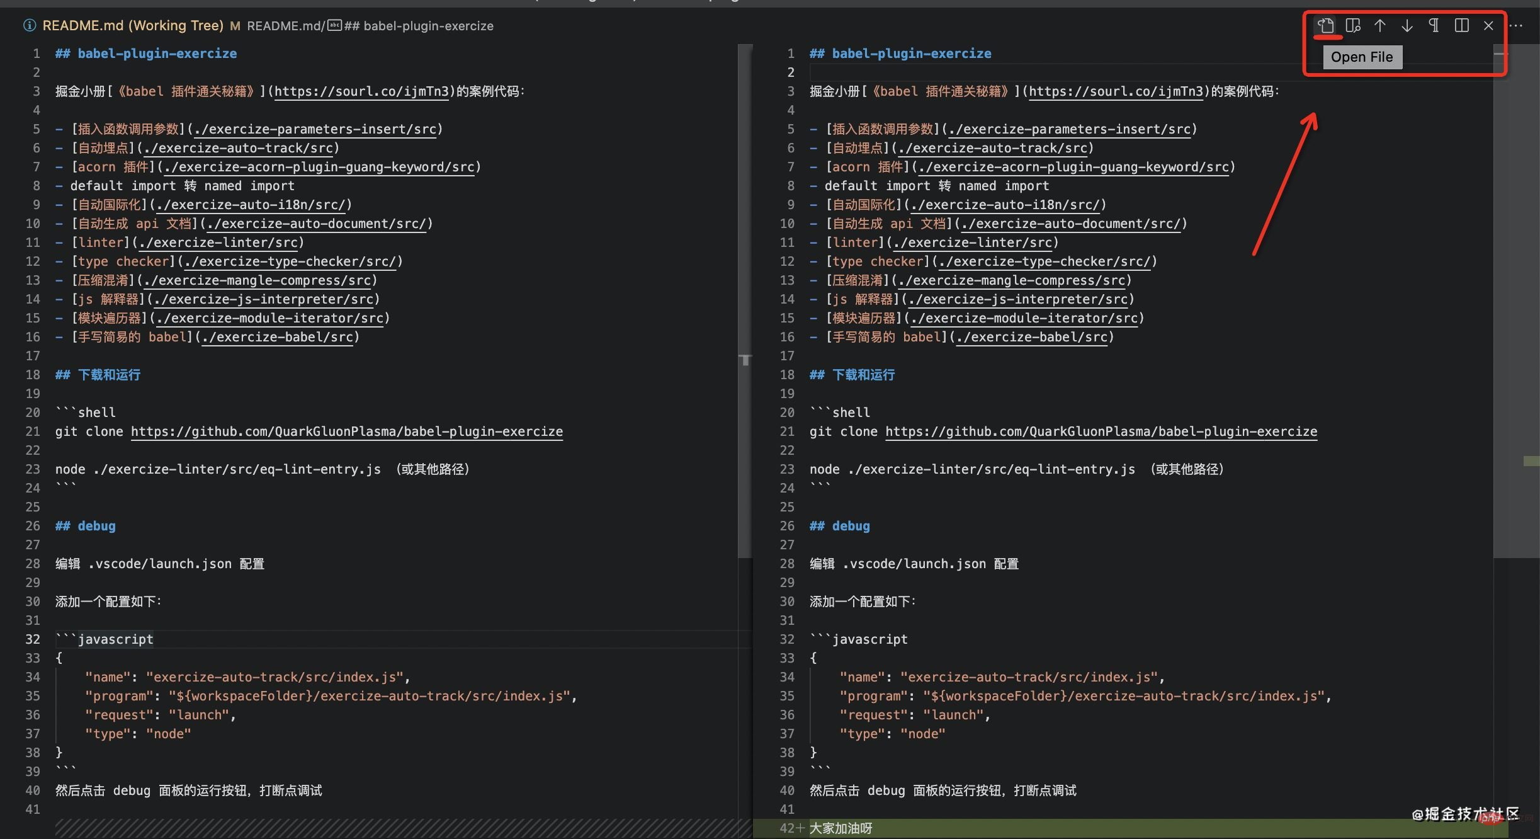Go to next change with down arrow
1540x839 pixels.
click(1407, 26)
